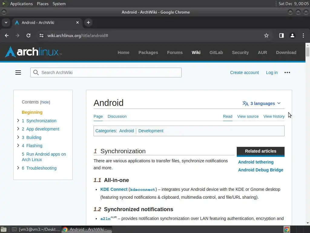This screenshot has height=233, width=310.
Task: Jump to 1 Synchronization contents link
Action: pyautogui.click(x=39, y=121)
